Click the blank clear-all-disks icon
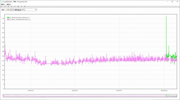 tap(5, 10)
